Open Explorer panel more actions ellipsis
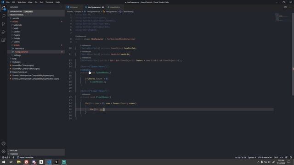The height and width of the screenshot is (165, 294). [x=61, y=7]
